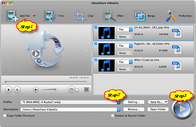
Task: Click the Destination path field
Action: click(x=69, y=109)
